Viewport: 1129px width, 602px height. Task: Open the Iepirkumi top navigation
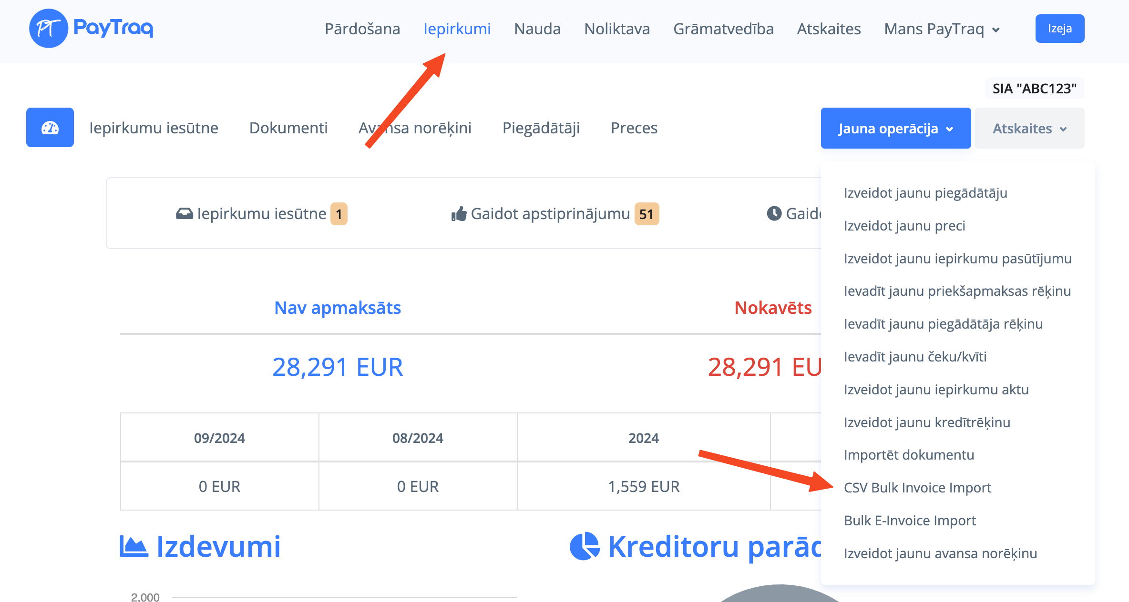[x=457, y=29]
